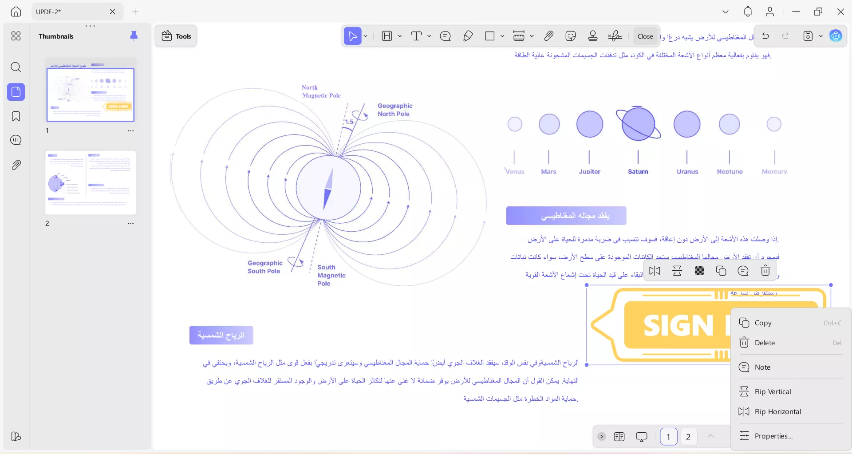Go to the UPDF home screen

pyautogui.click(x=16, y=12)
